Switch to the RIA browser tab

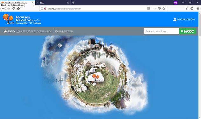[x=53, y=3]
